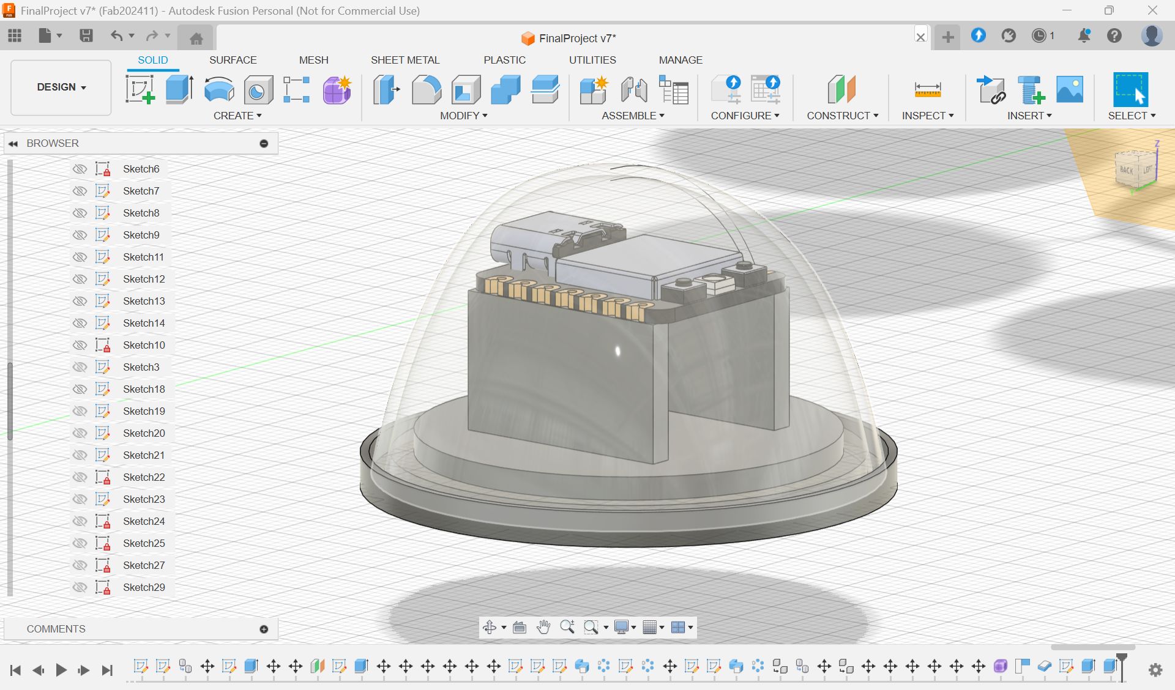Toggle visibility of Sketch6
1175x690 pixels.
coord(80,169)
